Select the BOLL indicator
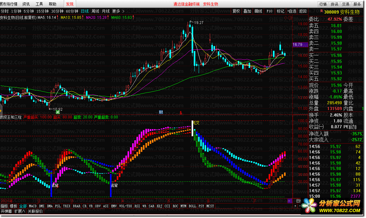Screen dimensions: 366x218 pos(193,206)
